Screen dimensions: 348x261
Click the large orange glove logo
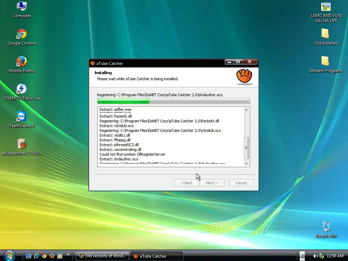tap(244, 76)
